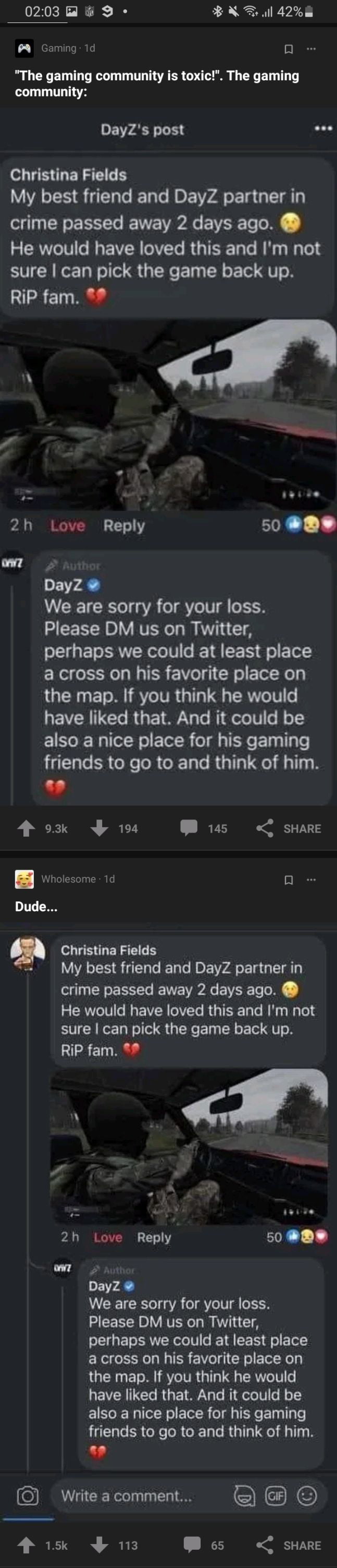Open camera to attach a photo comment

point(28,1496)
